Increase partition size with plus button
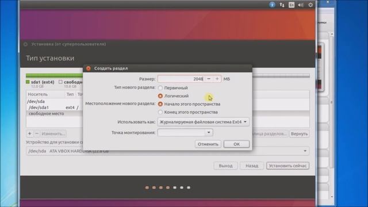368x207 pixels. pyautogui.click(x=217, y=79)
